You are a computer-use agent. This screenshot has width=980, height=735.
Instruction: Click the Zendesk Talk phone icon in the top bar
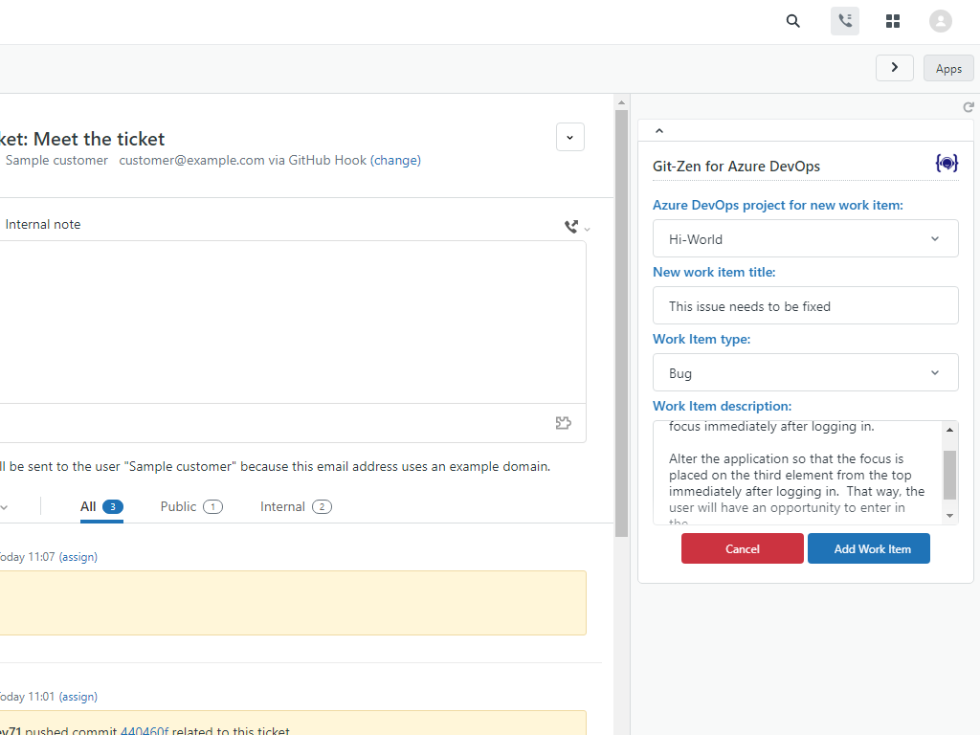[x=844, y=20]
